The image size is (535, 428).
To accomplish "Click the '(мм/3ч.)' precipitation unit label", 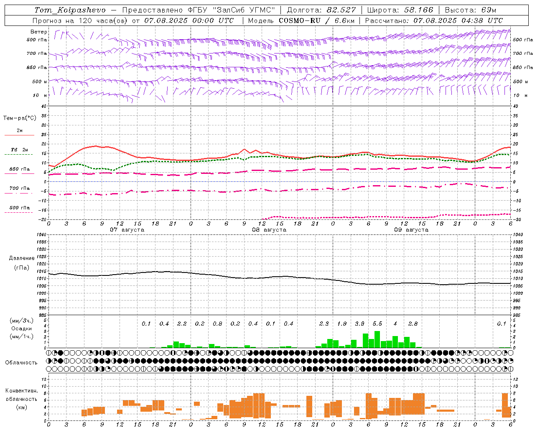I will pyautogui.click(x=22, y=321).
